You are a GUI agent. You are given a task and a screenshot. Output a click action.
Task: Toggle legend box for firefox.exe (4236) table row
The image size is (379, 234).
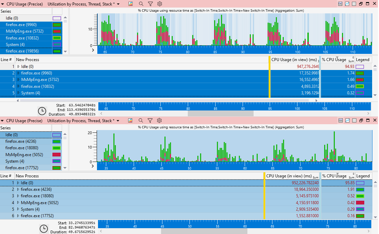point(360,189)
